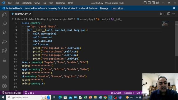Open the Run and Debug view
The height and width of the screenshot is (100, 178).
click(4, 42)
